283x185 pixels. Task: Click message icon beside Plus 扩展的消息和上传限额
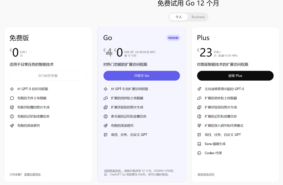[199, 98]
